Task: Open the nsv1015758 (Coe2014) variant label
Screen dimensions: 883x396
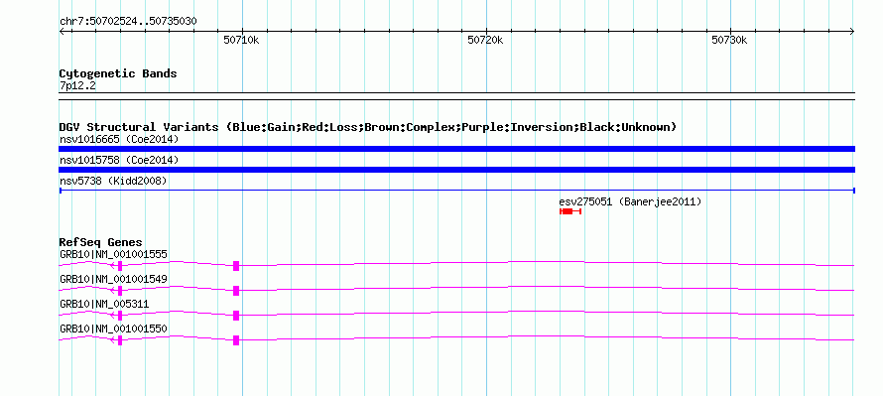Action: (119, 160)
